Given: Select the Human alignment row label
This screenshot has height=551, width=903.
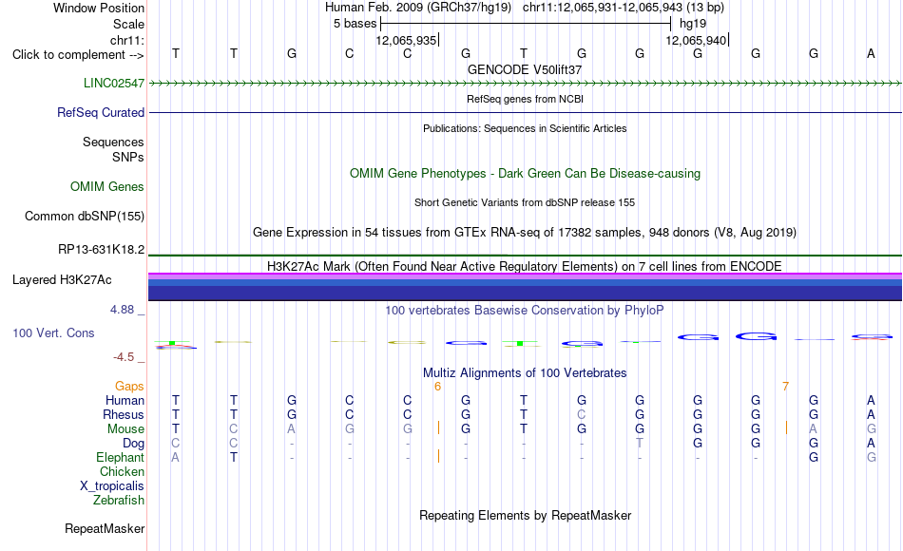Looking at the screenshot, I should [x=125, y=401].
